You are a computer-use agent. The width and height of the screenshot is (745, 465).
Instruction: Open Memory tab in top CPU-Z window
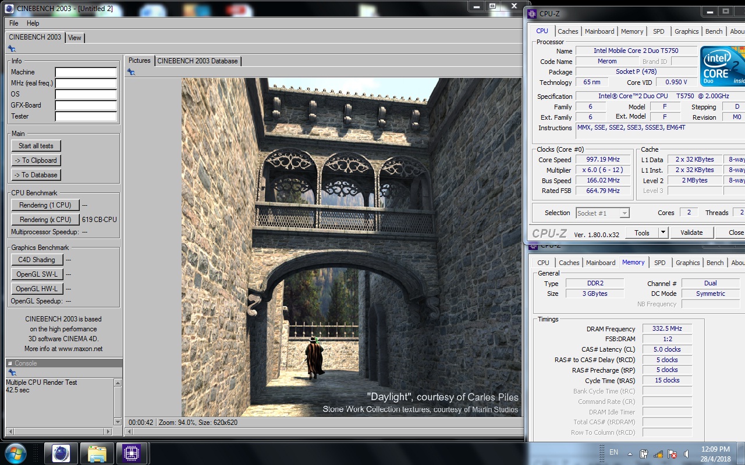tap(632, 31)
